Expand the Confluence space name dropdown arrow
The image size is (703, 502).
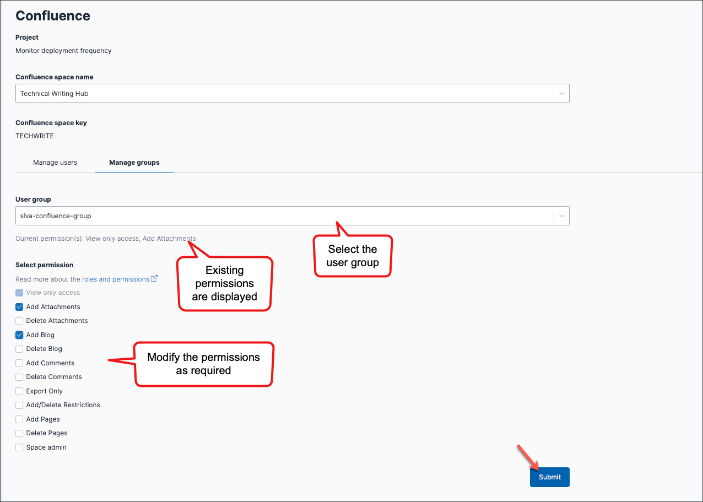(x=561, y=94)
